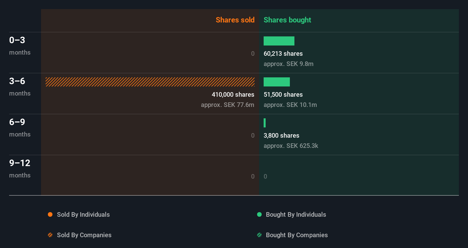Click the Shares bought column header

pos(287,20)
